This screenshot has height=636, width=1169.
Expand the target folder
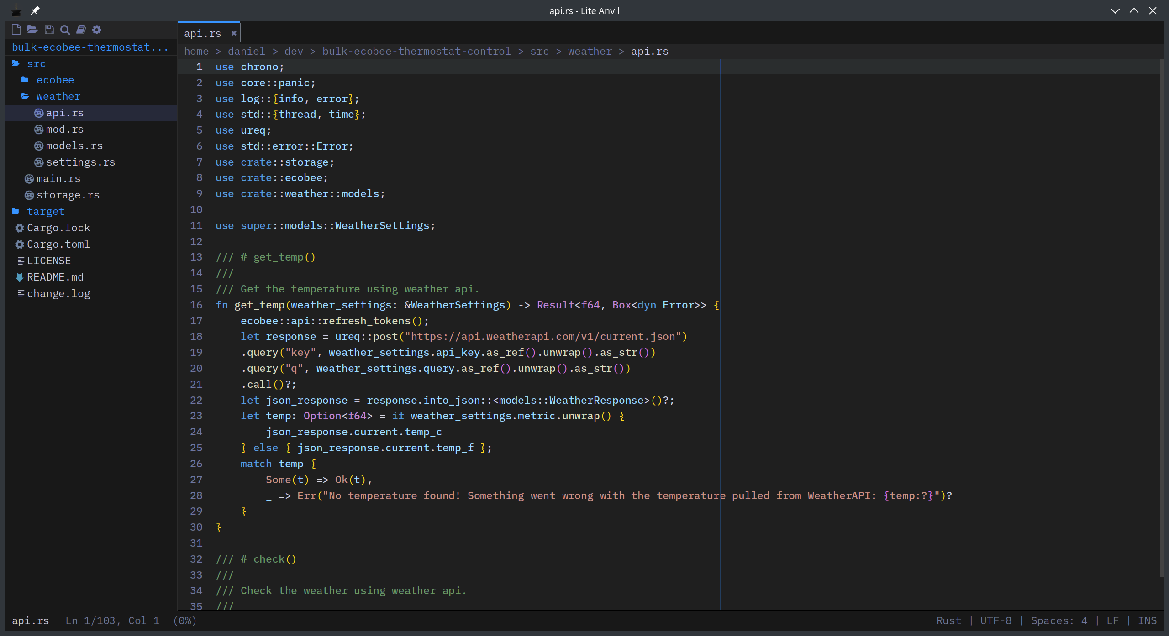pyautogui.click(x=45, y=212)
